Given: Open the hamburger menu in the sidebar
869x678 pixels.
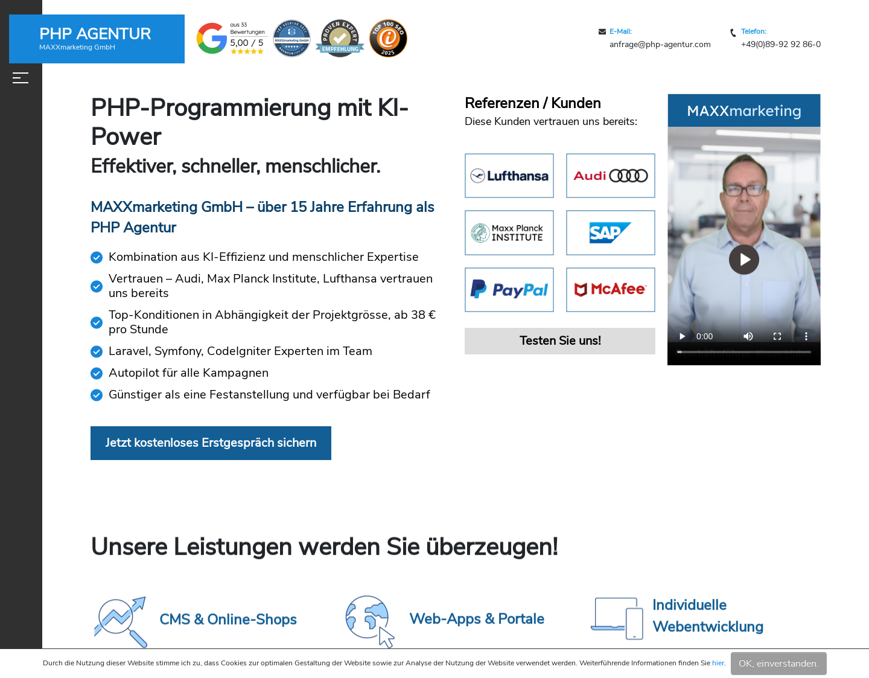Looking at the screenshot, I should click(21, 78).
